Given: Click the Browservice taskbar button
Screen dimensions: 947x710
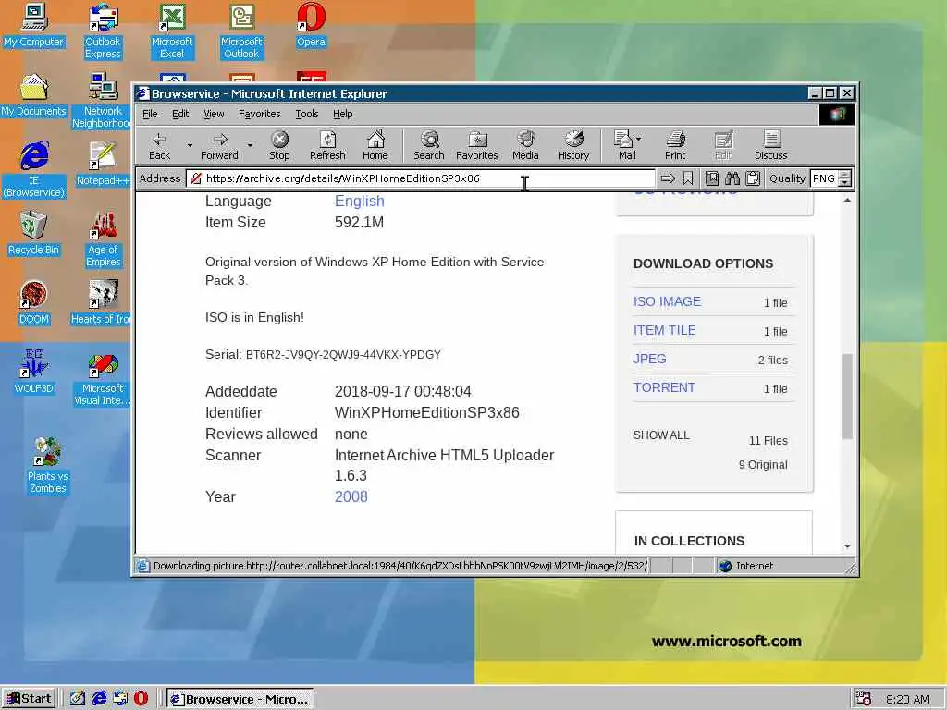Looking at the screenshot, I should coord(240,699).
